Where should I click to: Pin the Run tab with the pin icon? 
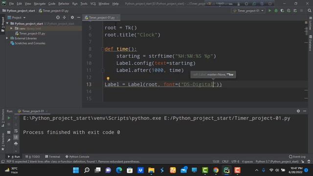9,140
